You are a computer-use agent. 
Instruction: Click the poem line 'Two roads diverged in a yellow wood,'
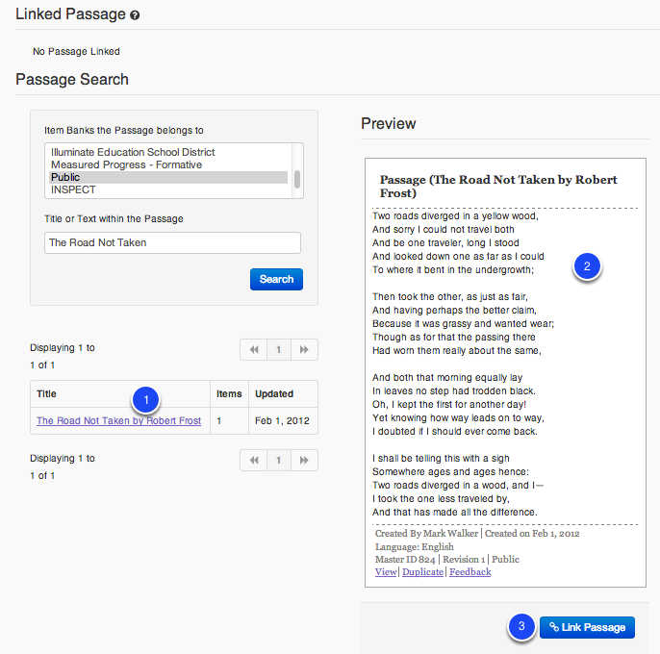[455, 216]
